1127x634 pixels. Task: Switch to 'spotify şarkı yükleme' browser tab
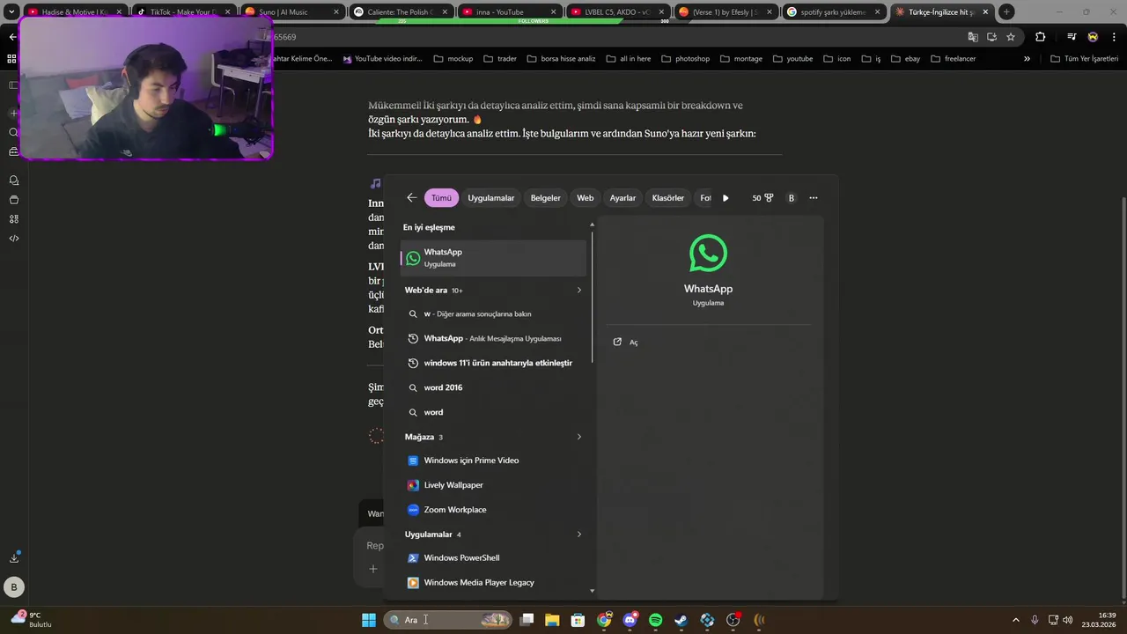pyautogui.click(x=833, y=12)
